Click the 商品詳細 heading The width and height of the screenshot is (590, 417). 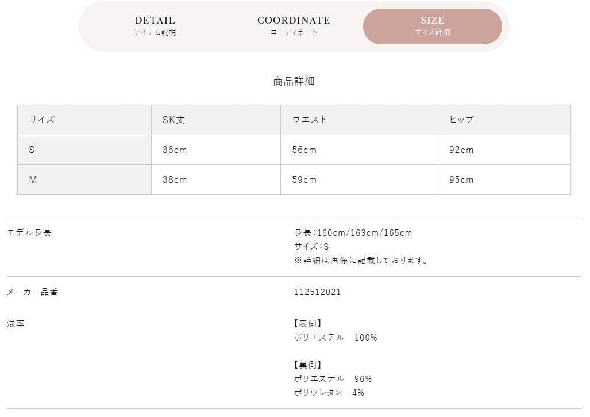(x=294, y=81)
